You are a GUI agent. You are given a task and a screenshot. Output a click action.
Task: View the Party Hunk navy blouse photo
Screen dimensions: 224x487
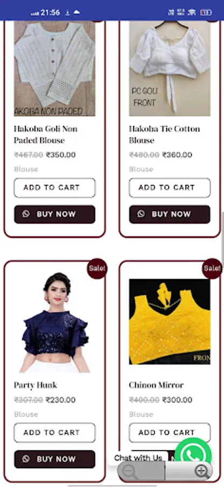click(55, 323)
